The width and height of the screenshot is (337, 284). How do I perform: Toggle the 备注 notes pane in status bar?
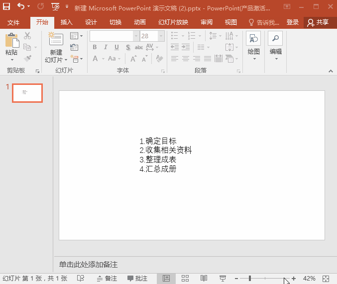[x=107, y=279]
